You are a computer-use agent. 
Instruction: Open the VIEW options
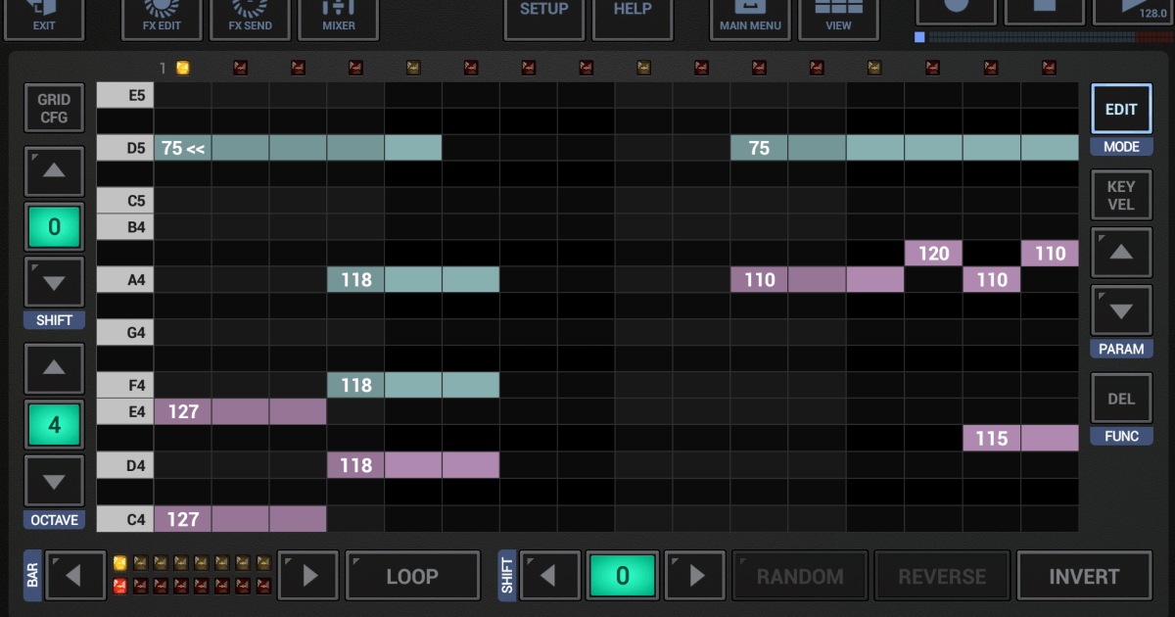coord(838,18)
